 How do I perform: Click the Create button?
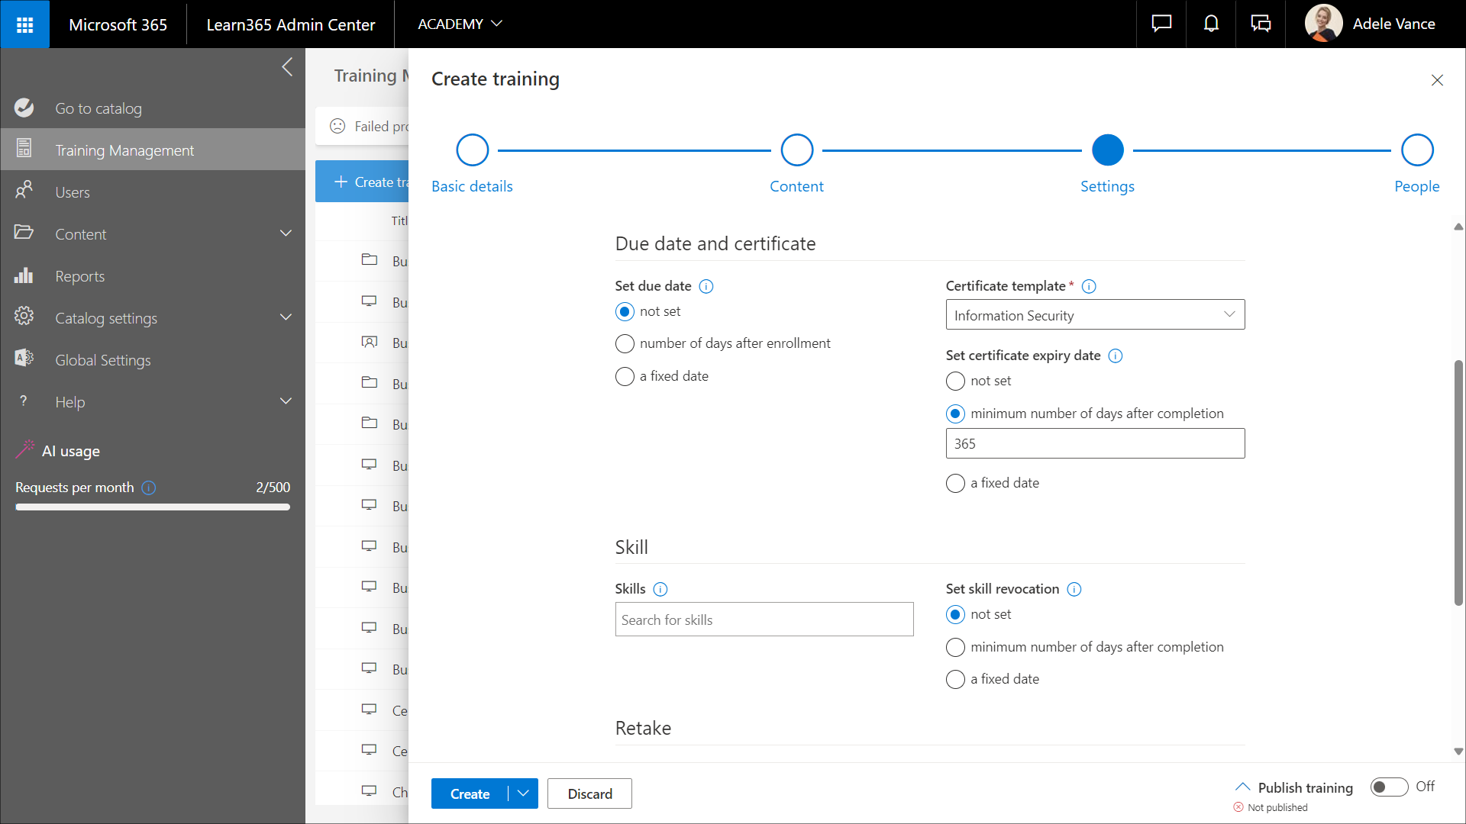coord(470,793)
